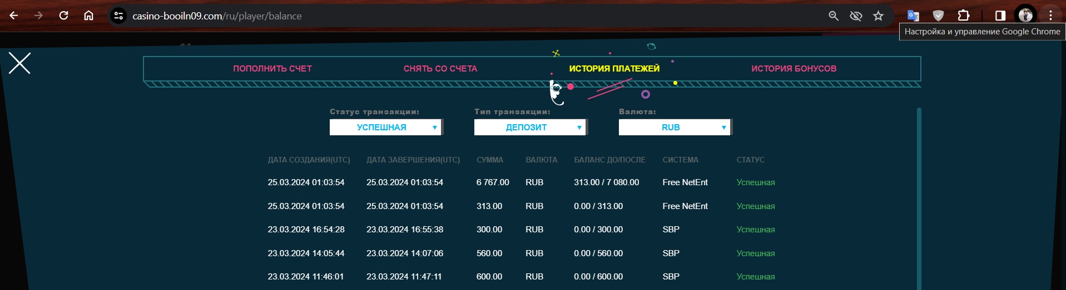Click the СУММА column header
Viewport: 1066px width, 290px height.
(x=490, y=160)
